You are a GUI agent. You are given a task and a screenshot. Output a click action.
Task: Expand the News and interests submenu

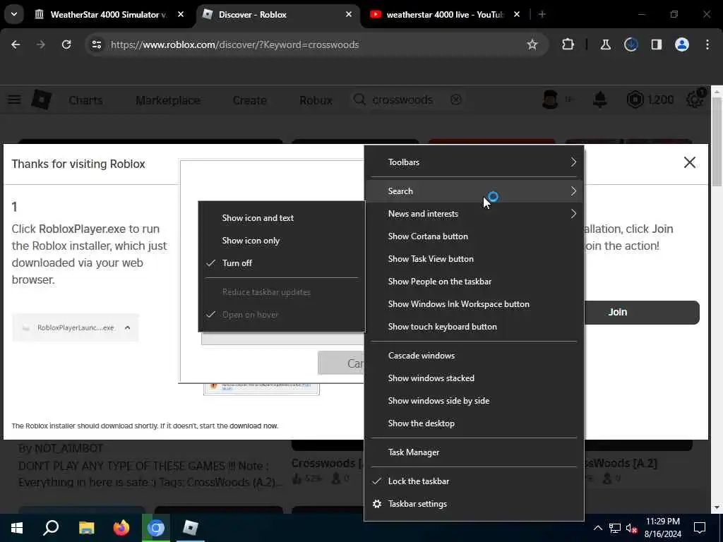pyautogui.click(x=474, y=213)
